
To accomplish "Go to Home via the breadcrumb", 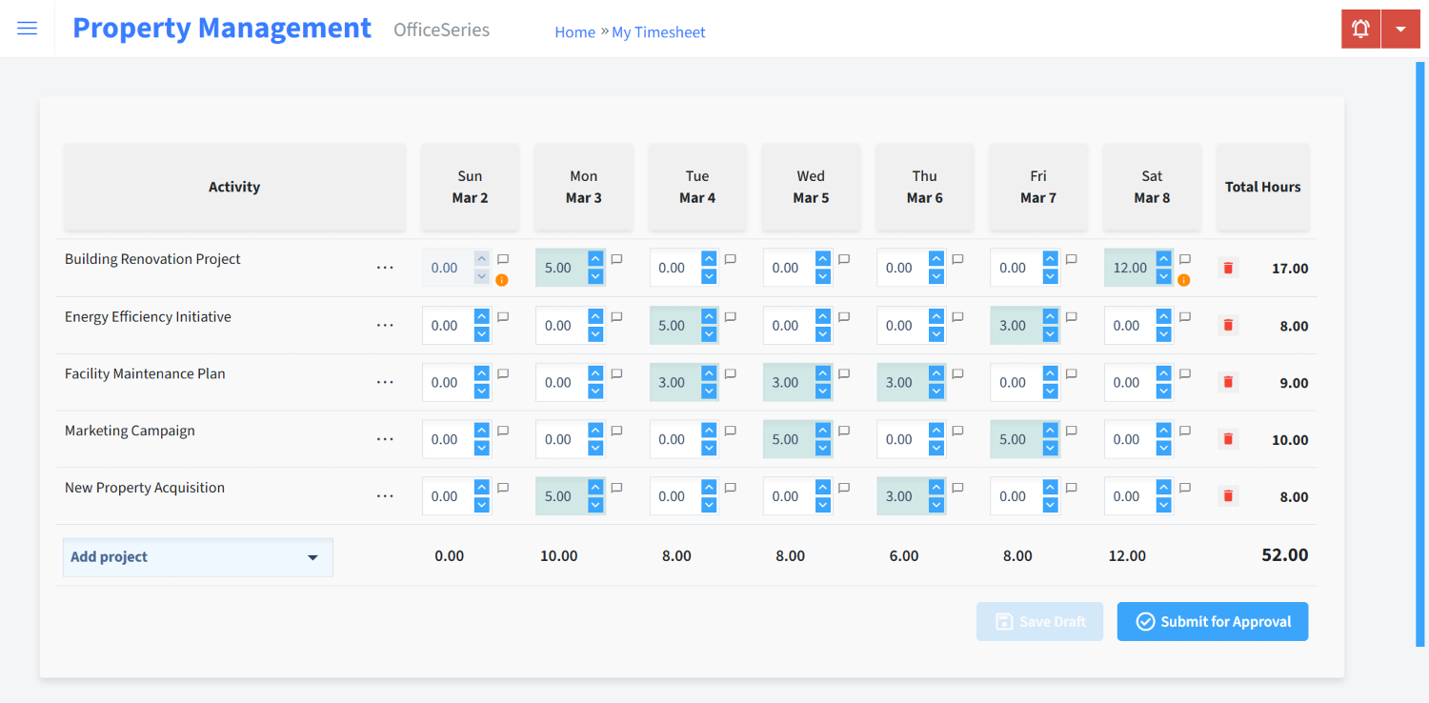I will pos(574,31).
